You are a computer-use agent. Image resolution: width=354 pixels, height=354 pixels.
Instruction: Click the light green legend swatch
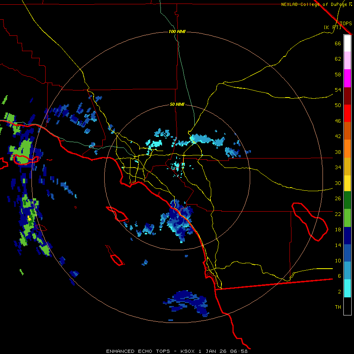click(347, 218)
